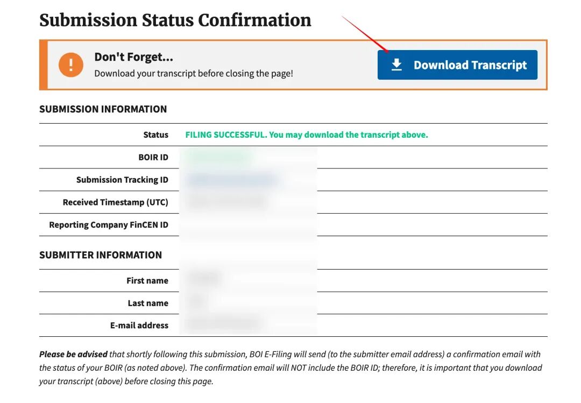Click the blurred First name value
581x403 pixels.
pyautogui.click(x=204, y=279)
